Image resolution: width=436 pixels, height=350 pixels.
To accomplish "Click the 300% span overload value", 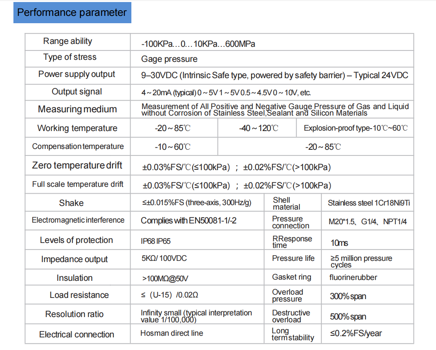I will (x=348, y=296).
